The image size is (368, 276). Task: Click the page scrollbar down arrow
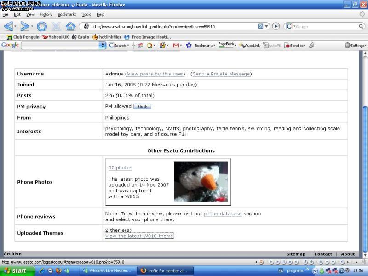[x=365, y=255]
